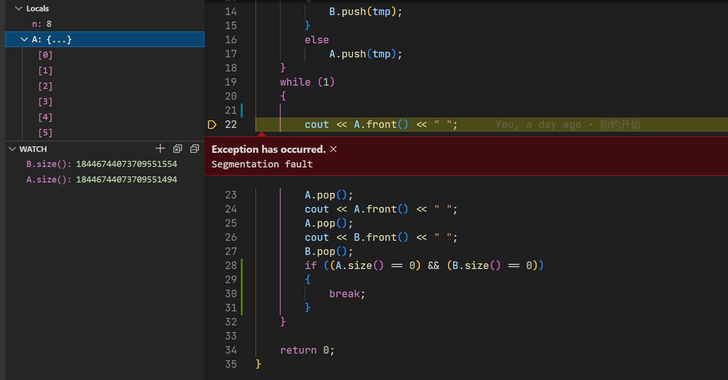Dismiss the exception popup
The height and width of the screenshot is (380, 728).
tap(334, 149)
